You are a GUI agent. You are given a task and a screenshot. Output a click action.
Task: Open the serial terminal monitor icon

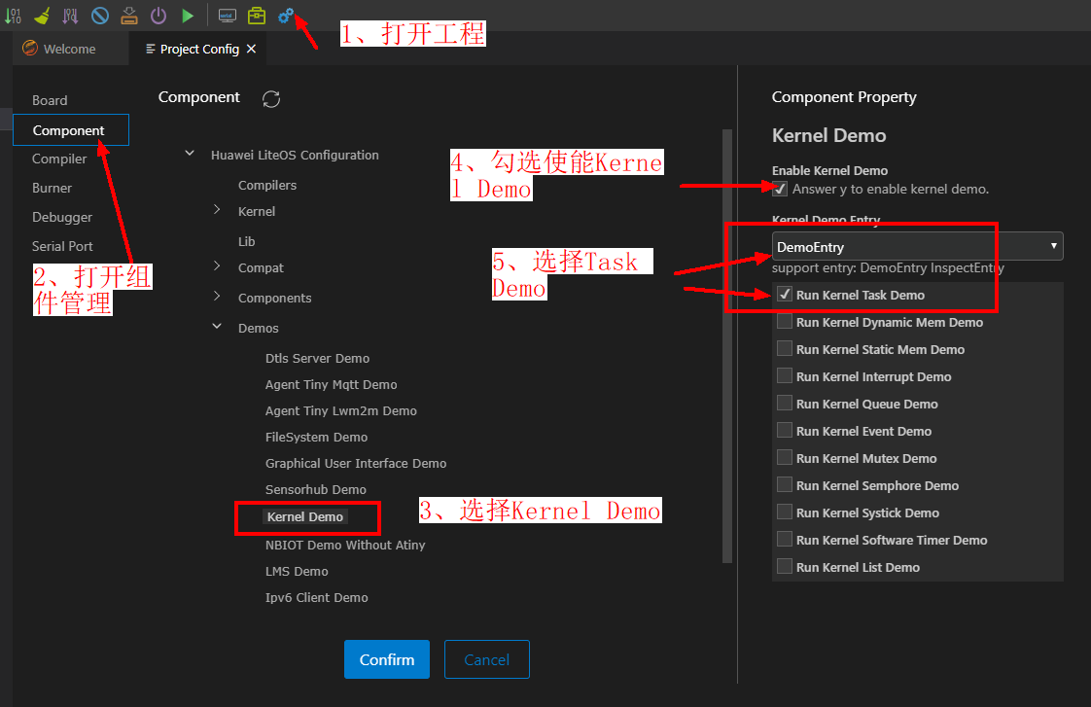pyautogui.click(x=227, y=16)
